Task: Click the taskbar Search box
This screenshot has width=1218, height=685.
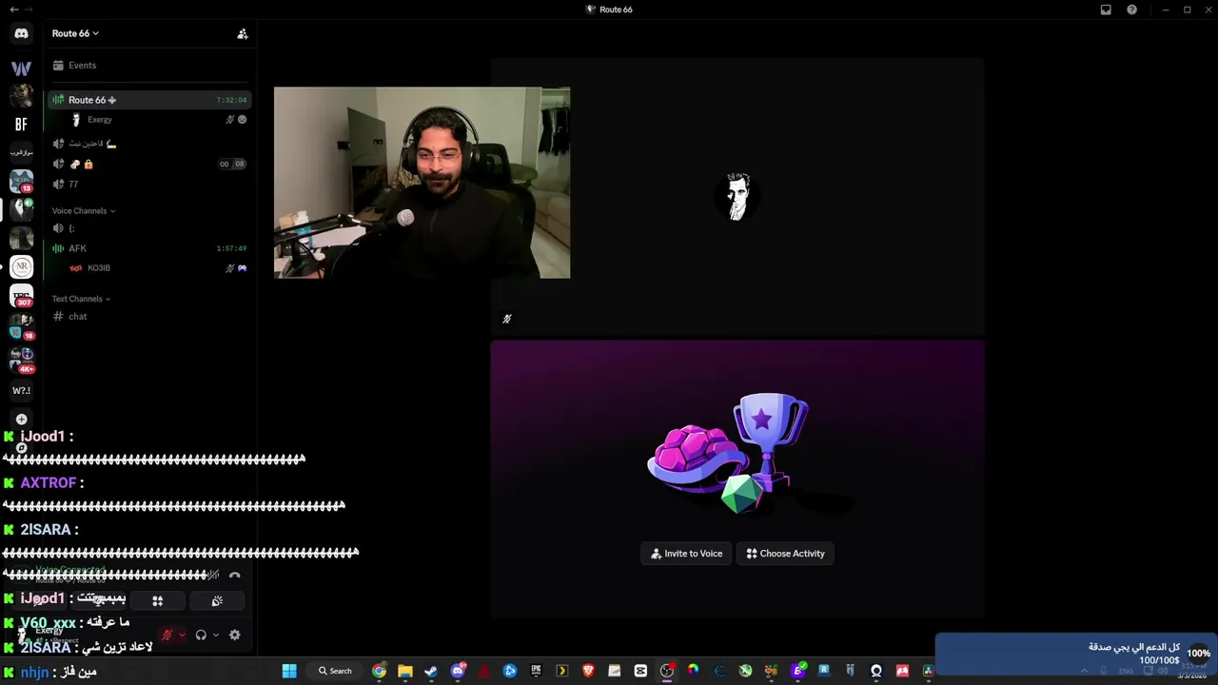Action: (336, 671)
